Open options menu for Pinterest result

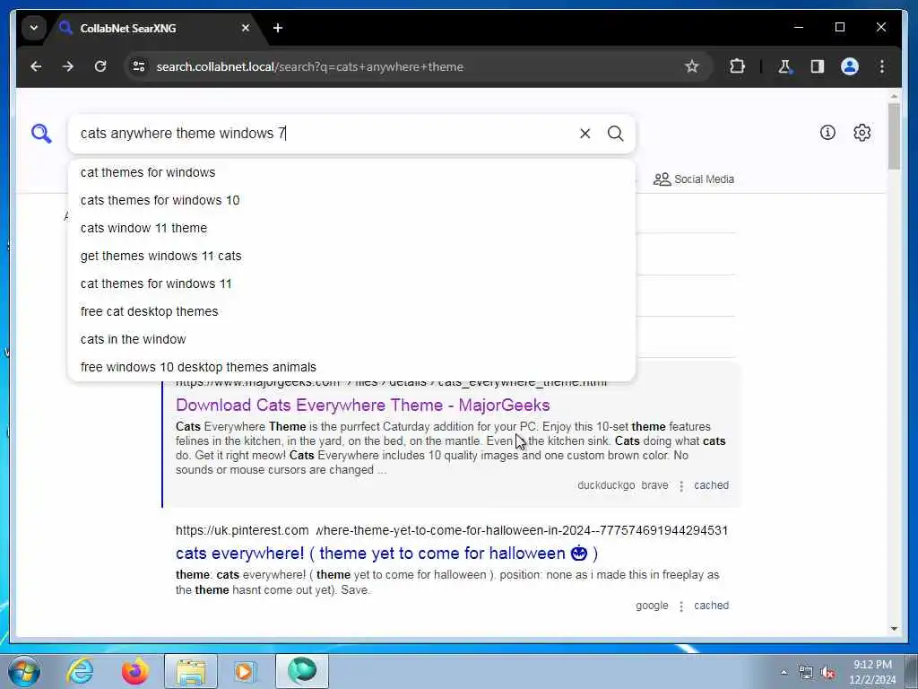[681, 606]
